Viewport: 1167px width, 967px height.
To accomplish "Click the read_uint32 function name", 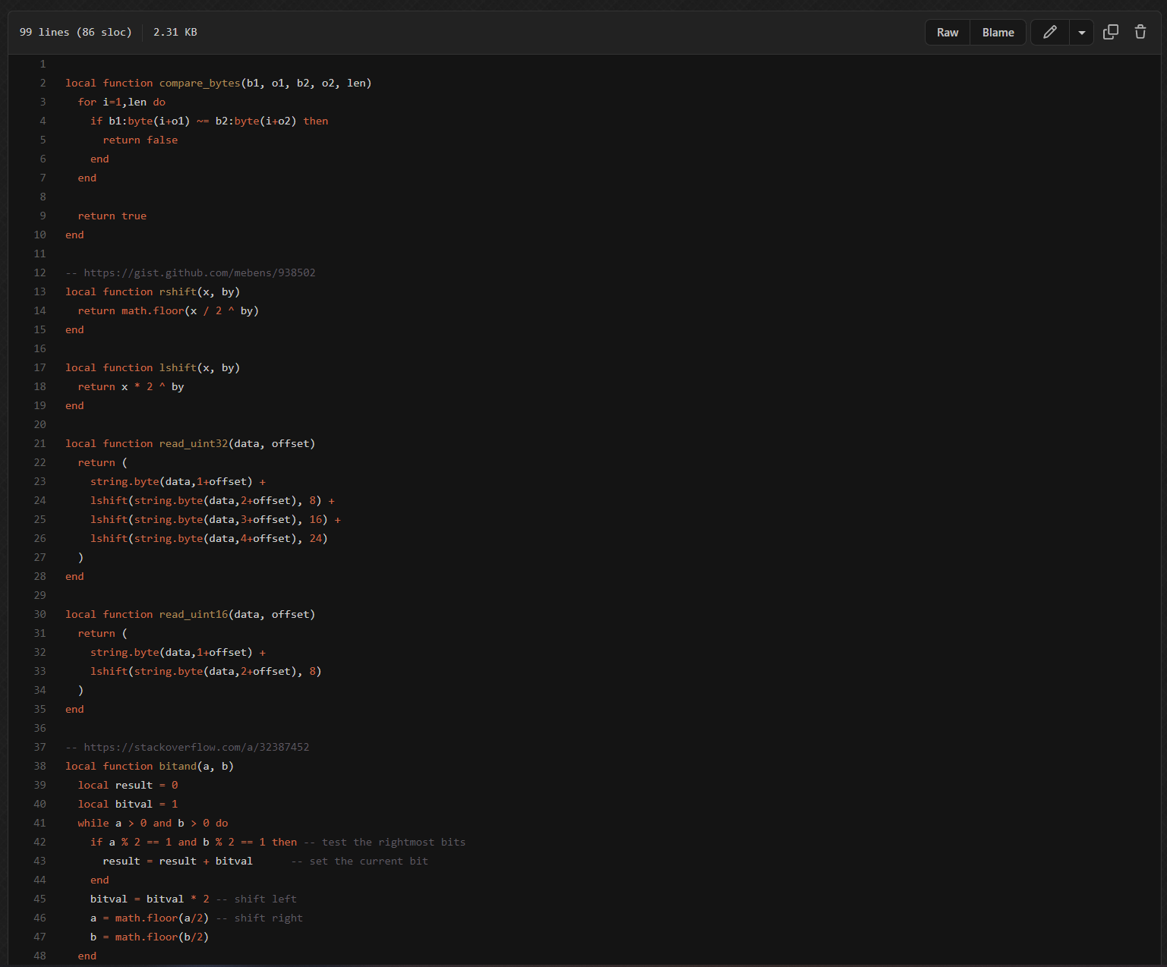I will click(x=194, y=443).
